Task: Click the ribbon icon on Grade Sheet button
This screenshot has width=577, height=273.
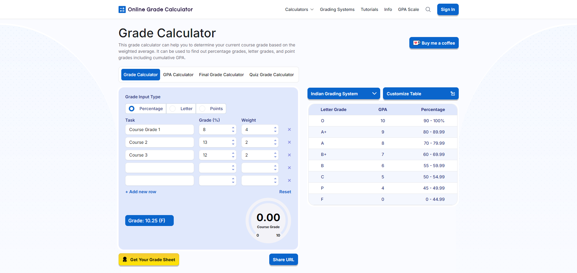Action: [x=125, y=260]
